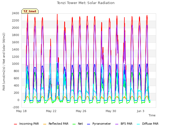This screenshot has height=129, width=172.
Task: Click the May 26 x-axis label
Action: click(x=81, y=111)
